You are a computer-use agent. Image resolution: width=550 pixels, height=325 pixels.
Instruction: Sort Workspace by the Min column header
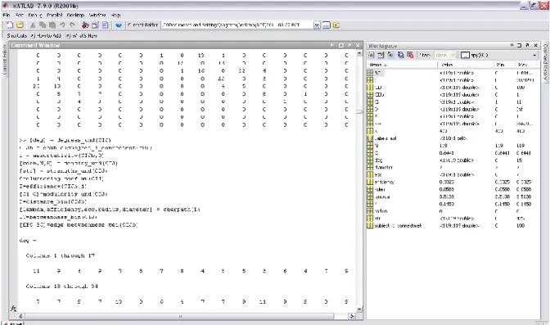504,65
